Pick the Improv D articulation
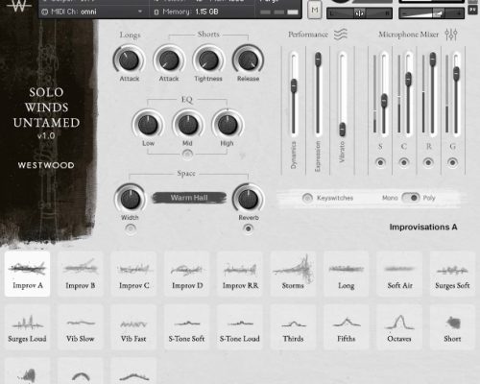Image resolution: width=480 pixels, height=384 pixels. [x=187, y=274]
